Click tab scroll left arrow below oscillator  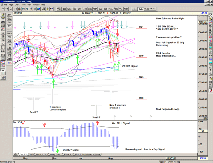pos(14,154)
